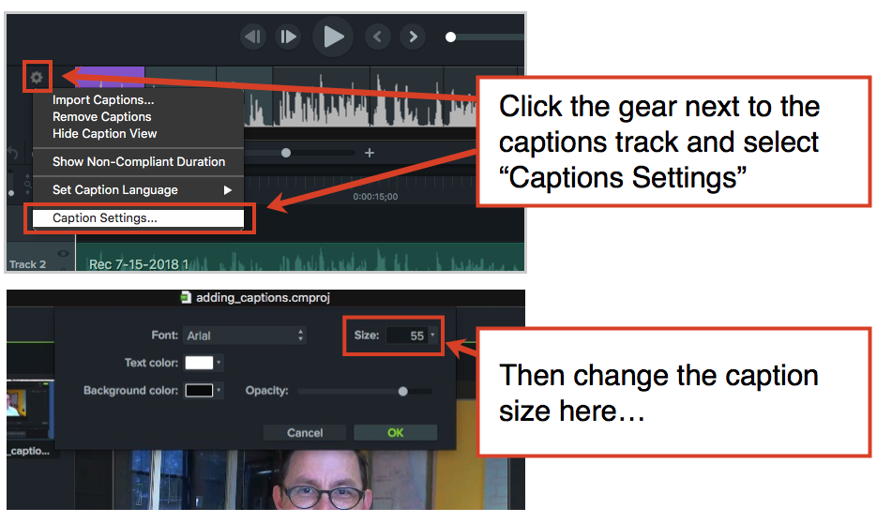Step back one frame in playback
Image resolution: width=892 pixels, height=523 pixels.
coord(253,37)
